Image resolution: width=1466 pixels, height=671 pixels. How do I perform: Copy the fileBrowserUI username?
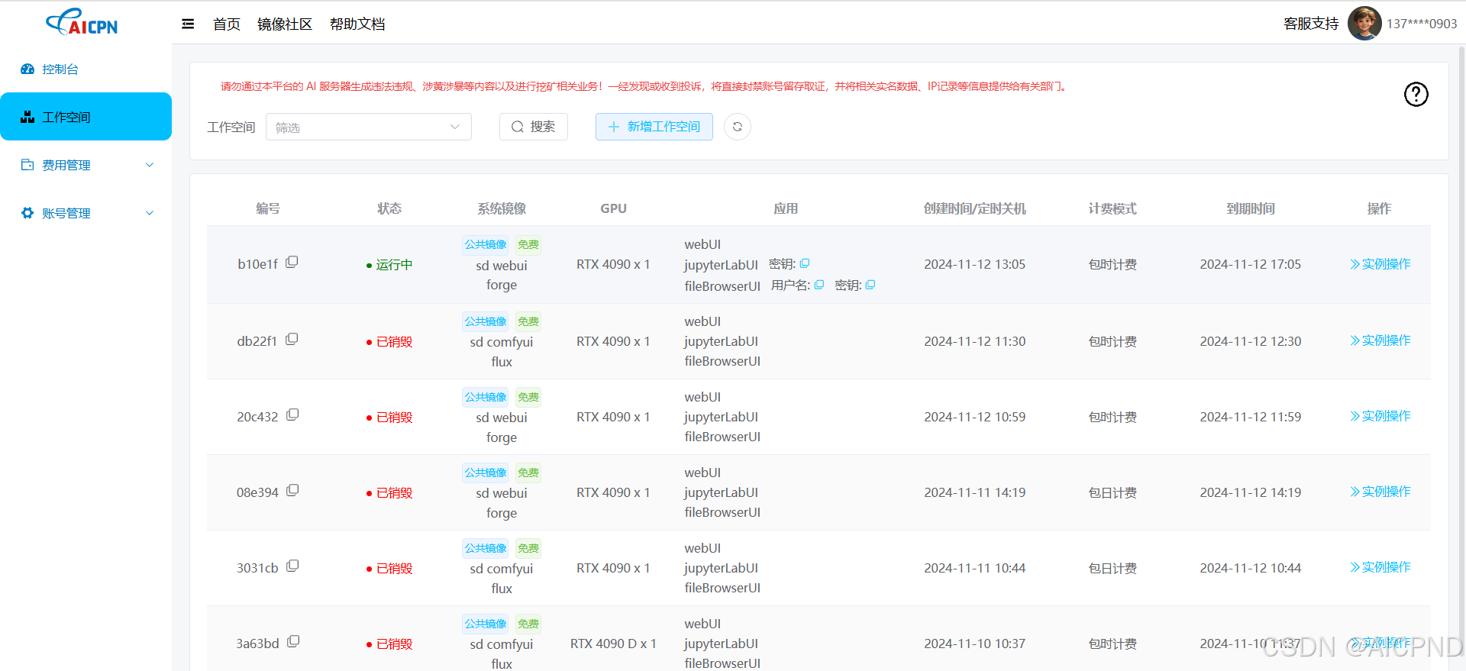[819, 285]
